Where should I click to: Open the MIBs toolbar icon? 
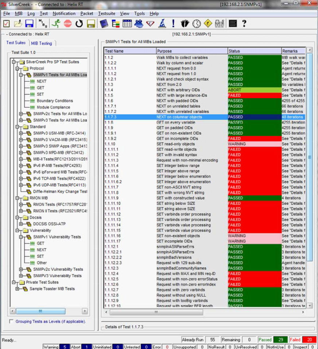[43, 24]
